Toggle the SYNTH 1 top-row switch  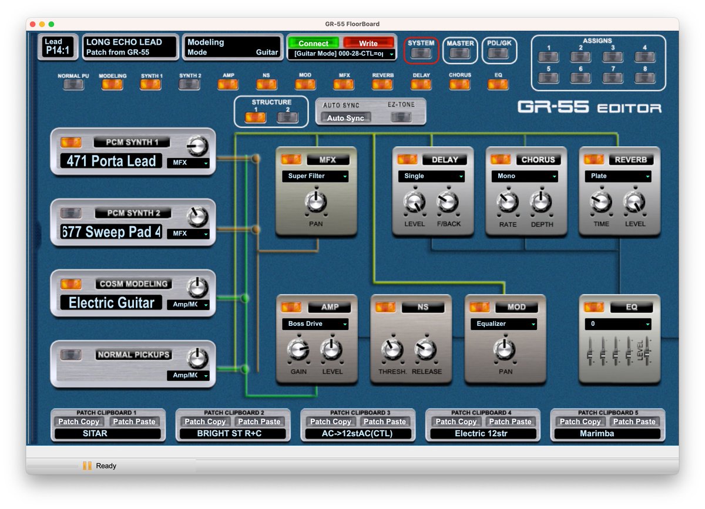[x=151, y=84]
